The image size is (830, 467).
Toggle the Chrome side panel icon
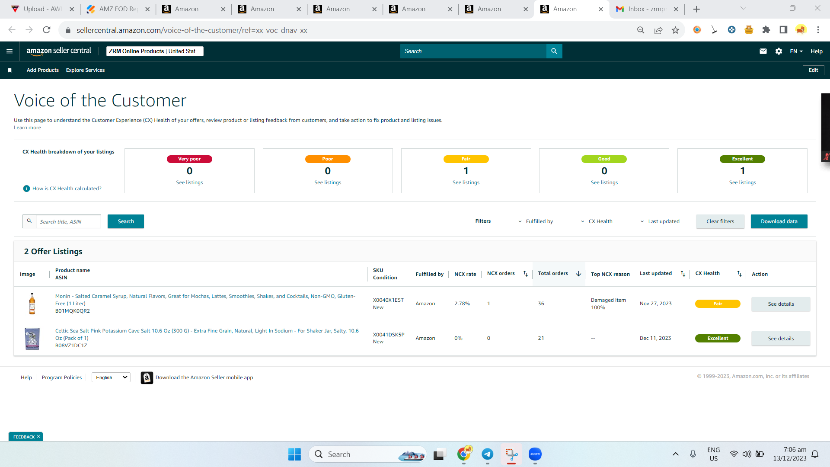(x=783, y=30)
